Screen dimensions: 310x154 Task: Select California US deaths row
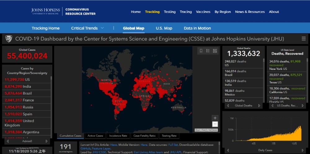[x=287, y=90]
